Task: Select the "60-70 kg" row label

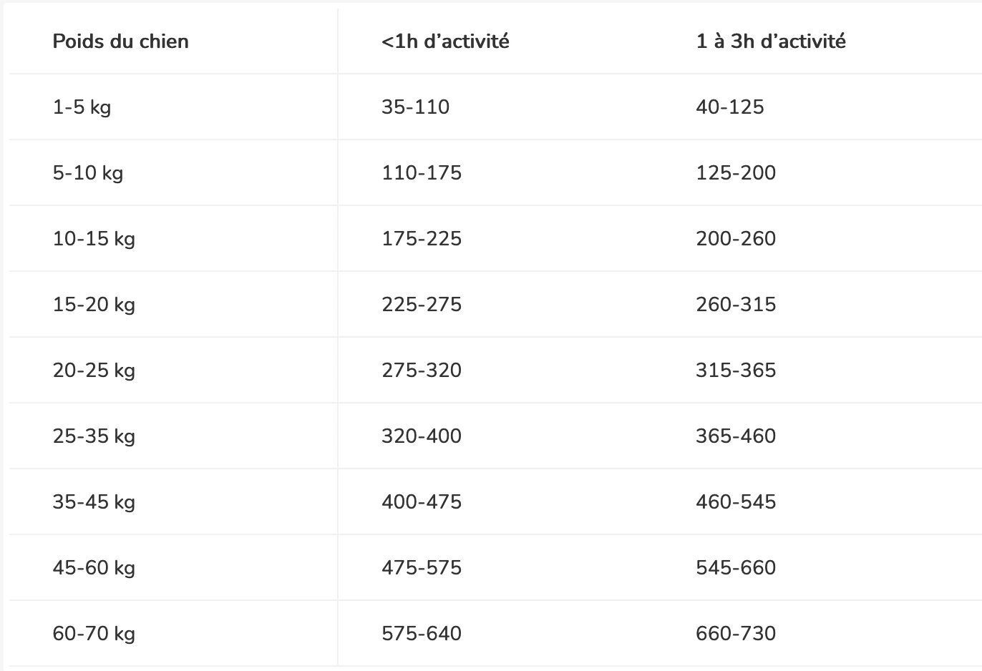Action: [94, 634]
